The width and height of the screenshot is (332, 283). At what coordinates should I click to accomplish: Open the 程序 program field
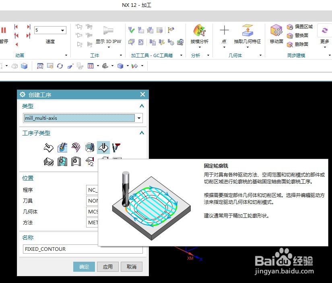point(92,190)
